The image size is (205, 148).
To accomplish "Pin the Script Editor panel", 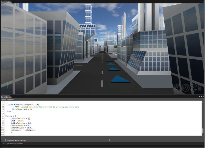I will [201, 97].
